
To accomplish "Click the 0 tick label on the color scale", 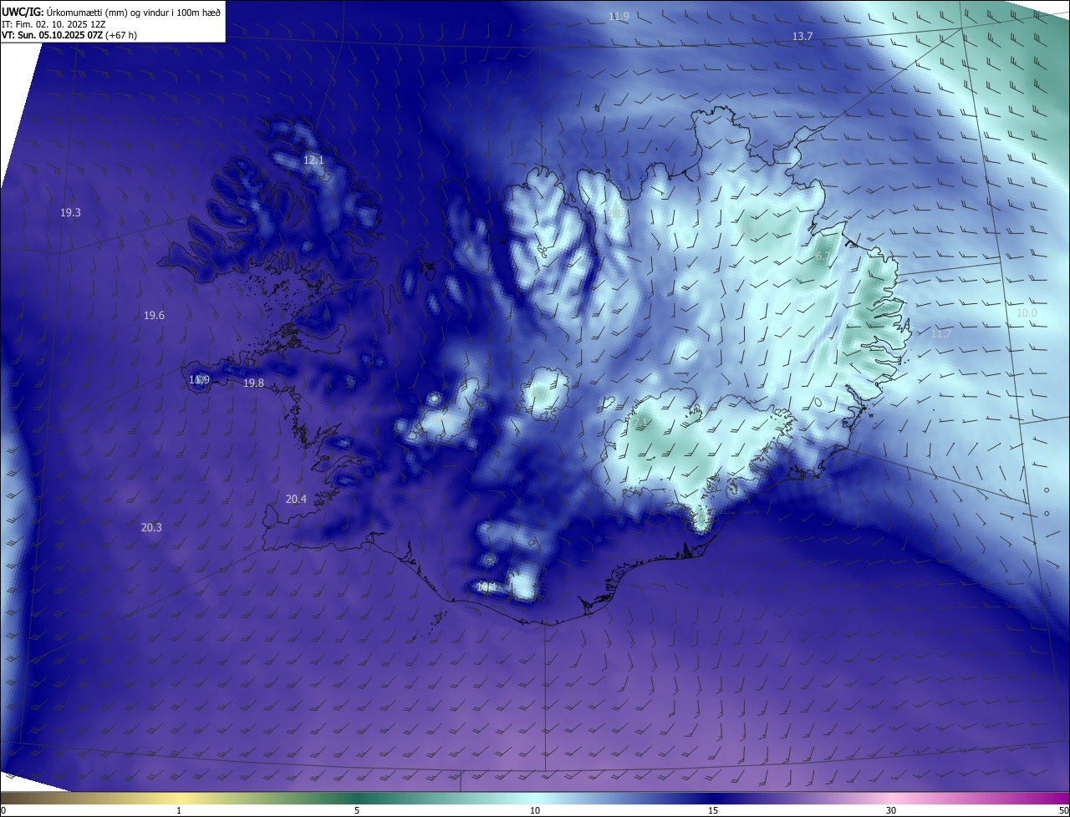I will [3, 810].
